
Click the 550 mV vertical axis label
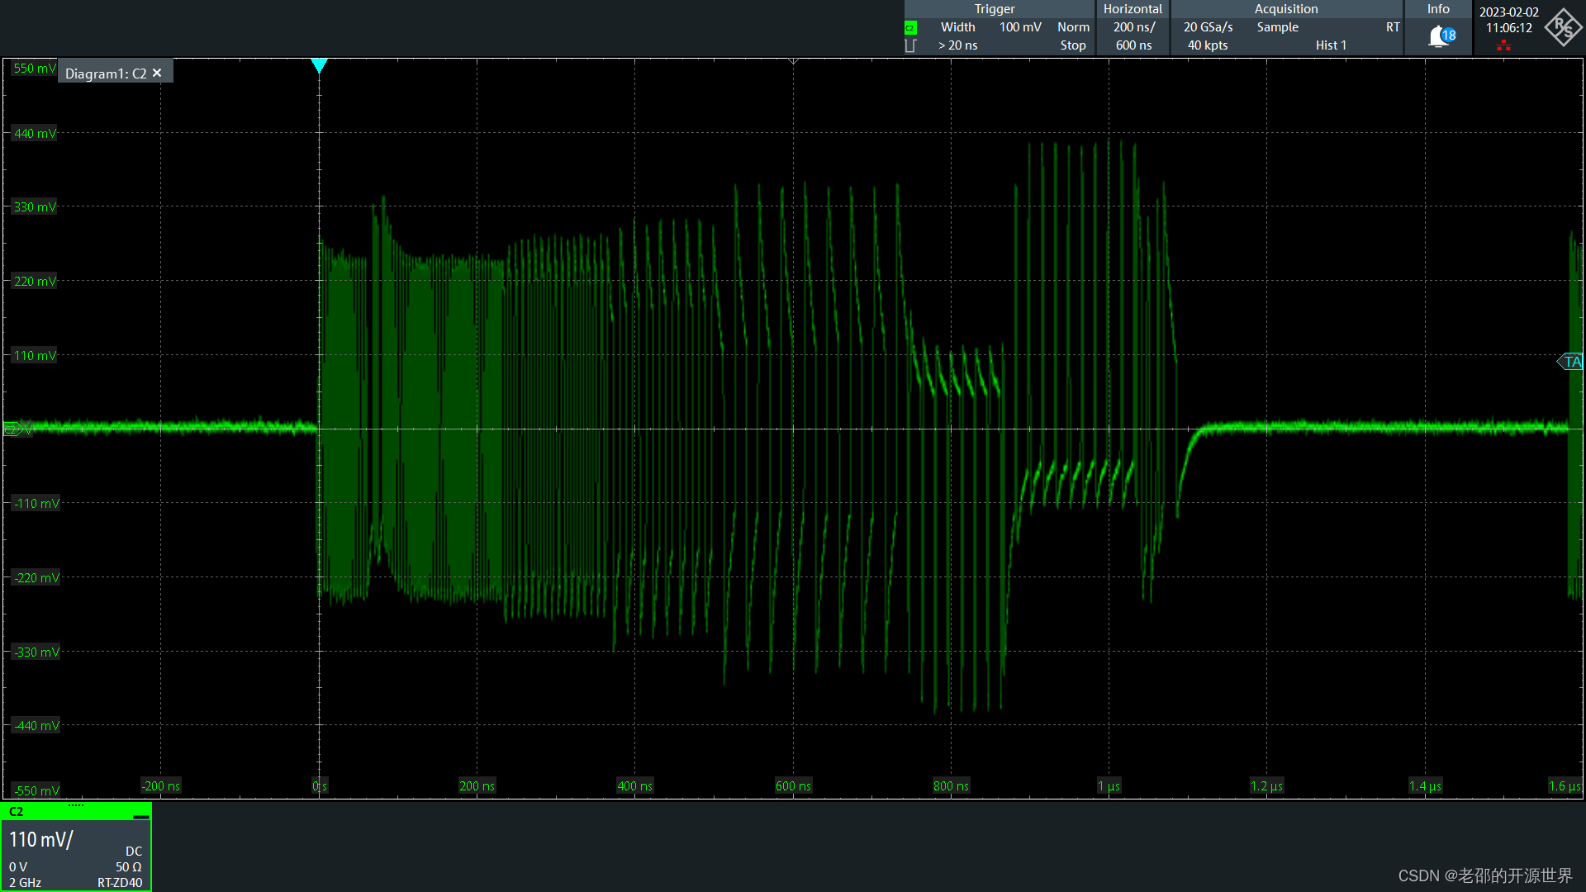coord(35,69)
